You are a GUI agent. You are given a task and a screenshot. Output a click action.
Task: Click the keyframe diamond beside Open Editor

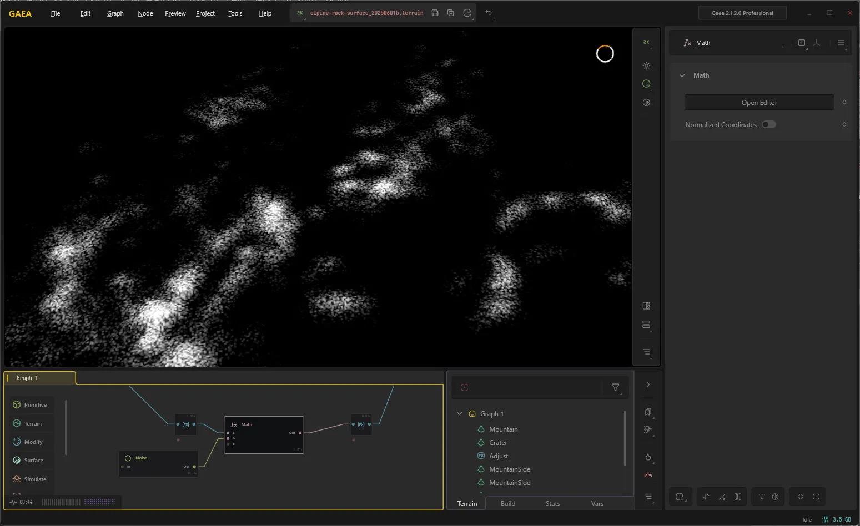click(844, 102)
